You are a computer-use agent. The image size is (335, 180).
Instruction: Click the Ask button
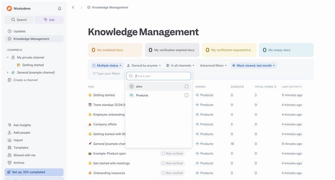[x=49, y=20]
